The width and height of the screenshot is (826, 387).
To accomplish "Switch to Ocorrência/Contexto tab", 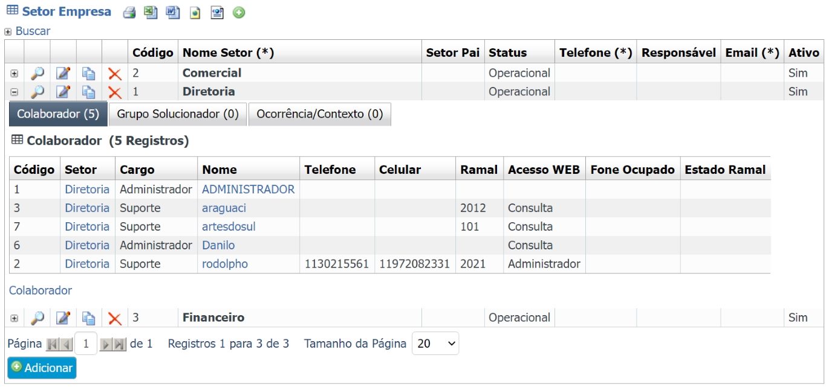I will pos(320,114).
